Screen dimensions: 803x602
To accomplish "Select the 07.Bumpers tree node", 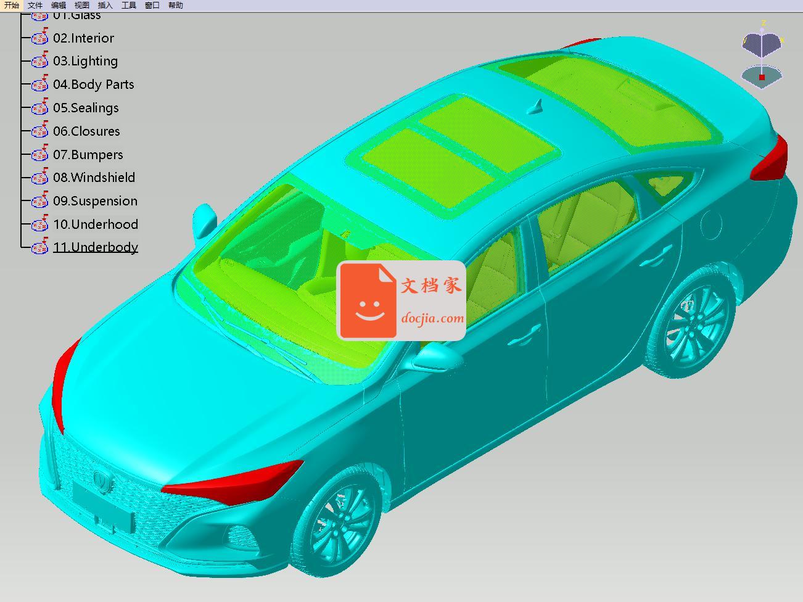I will 88,155.
